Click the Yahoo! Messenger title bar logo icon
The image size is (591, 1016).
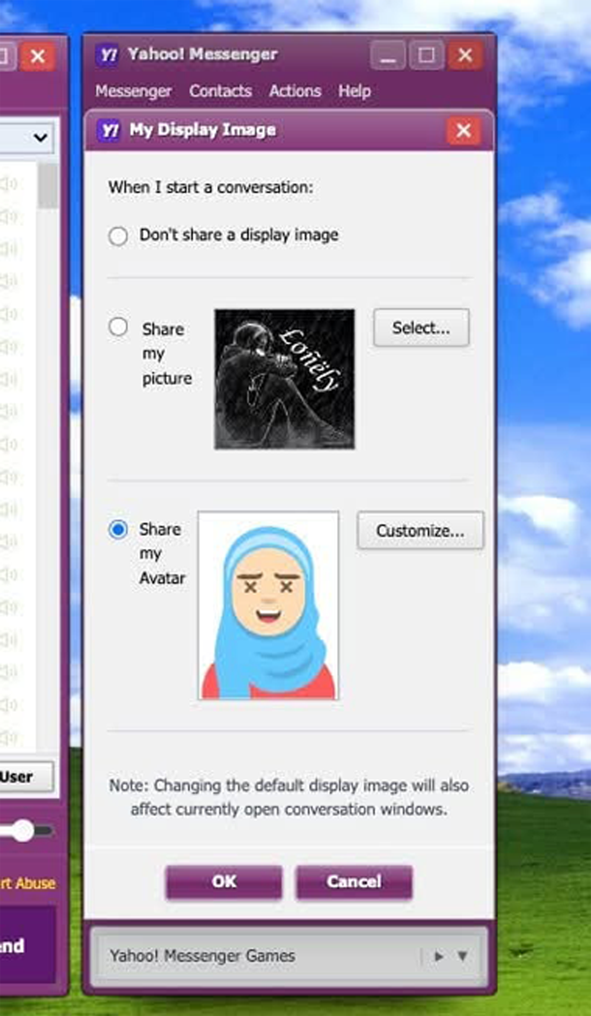tap(108, 55)
